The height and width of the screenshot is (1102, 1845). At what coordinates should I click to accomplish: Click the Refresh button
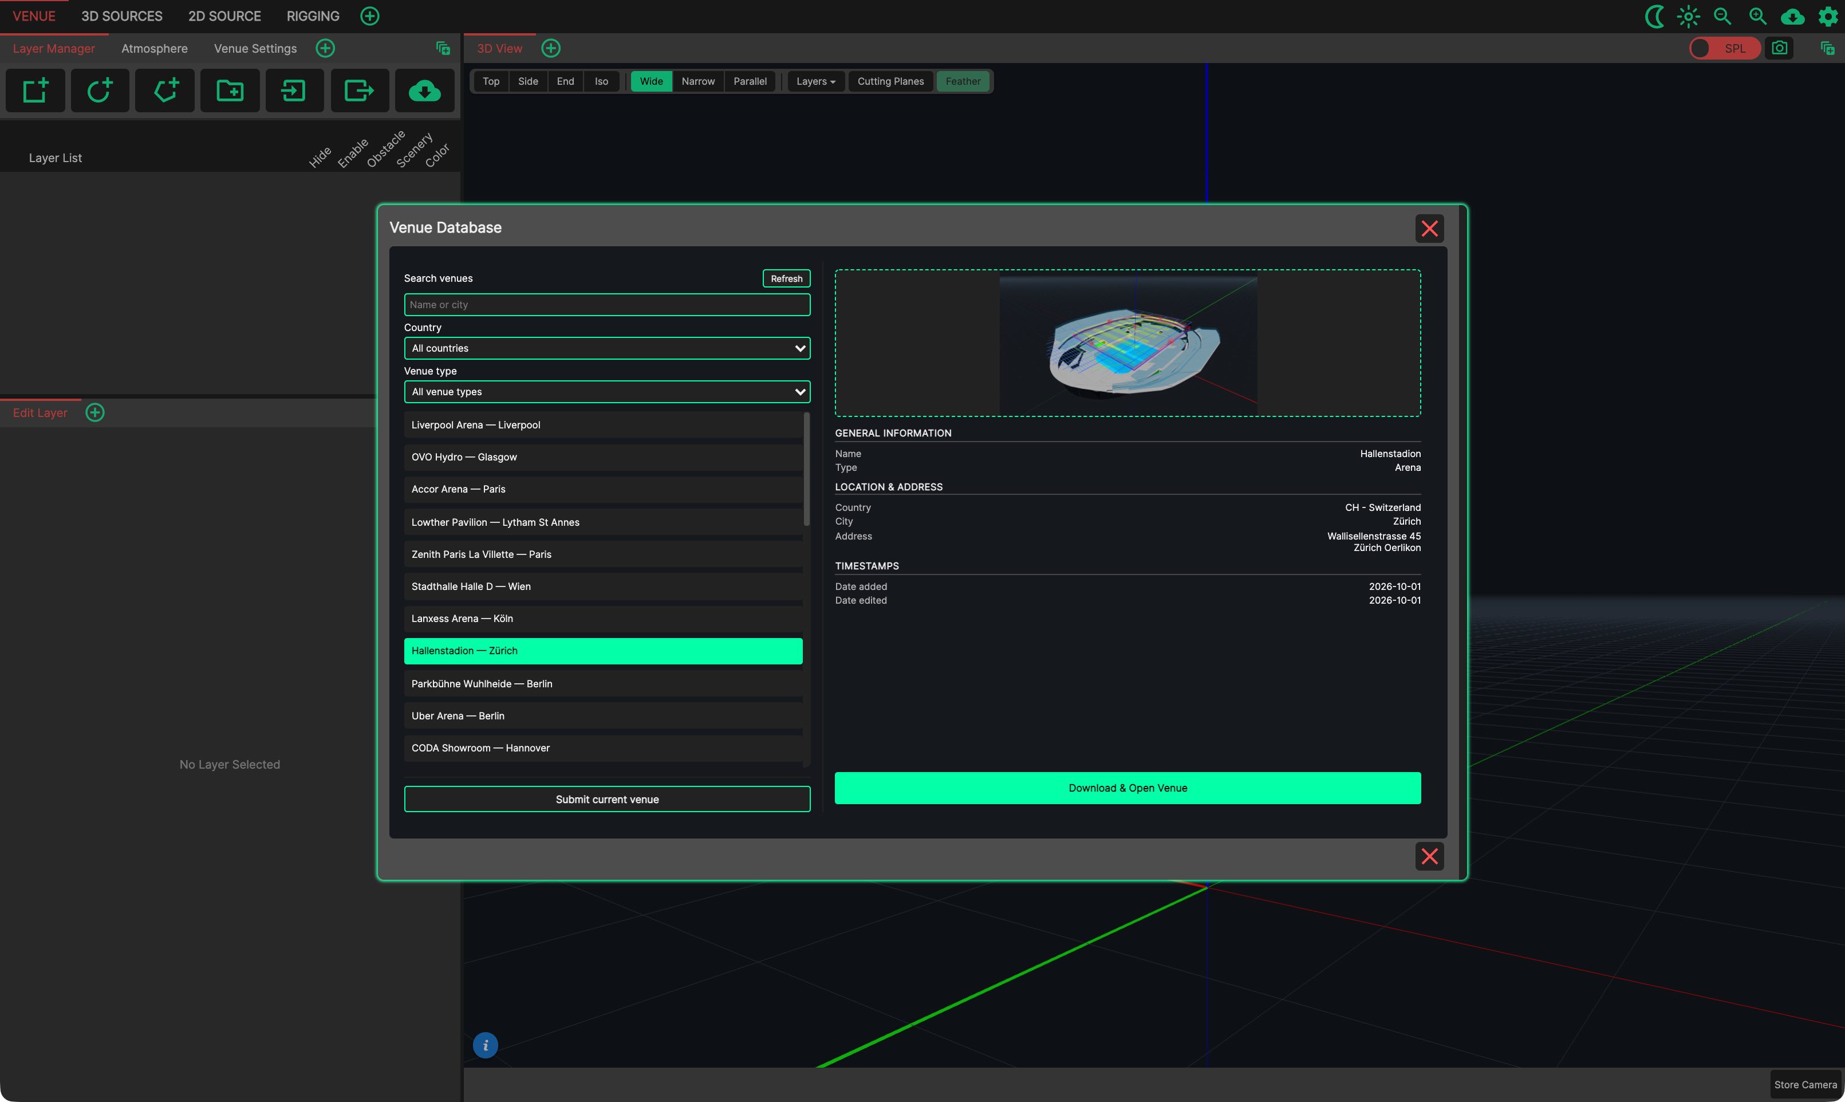coord(786,278)
